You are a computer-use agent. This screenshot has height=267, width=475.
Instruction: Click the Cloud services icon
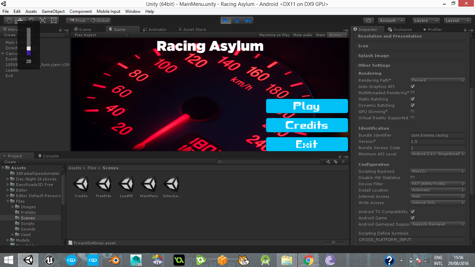[368, 21]
